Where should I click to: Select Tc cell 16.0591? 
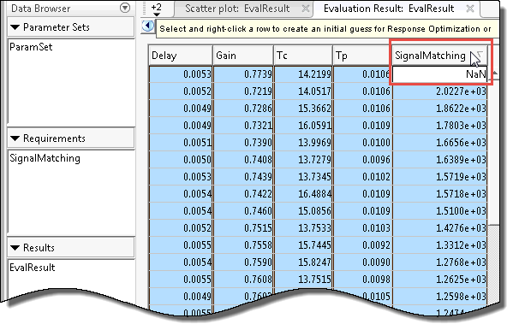[303, 126]
